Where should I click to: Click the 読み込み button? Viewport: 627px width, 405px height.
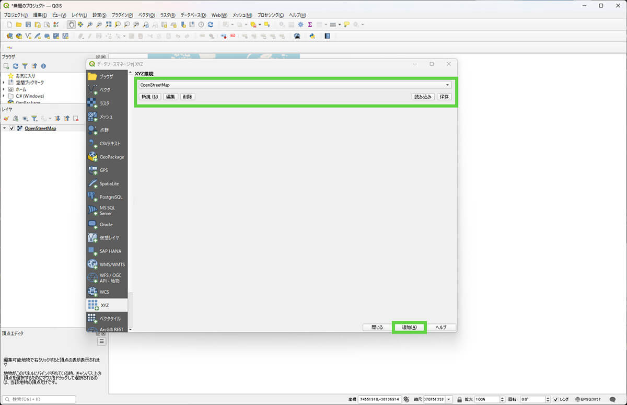point(423,97)
